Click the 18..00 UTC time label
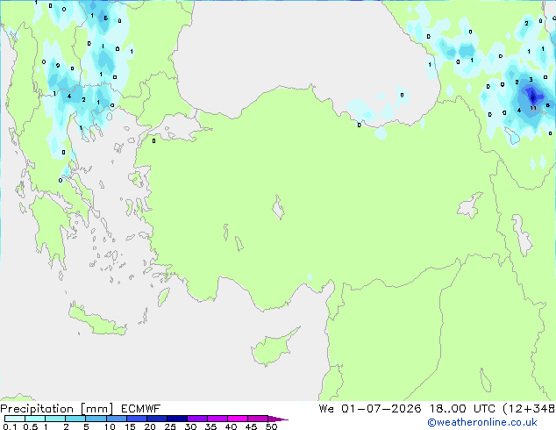Image resolution: width=556 pixels, height=430 pixels. (x=462, y=409)
